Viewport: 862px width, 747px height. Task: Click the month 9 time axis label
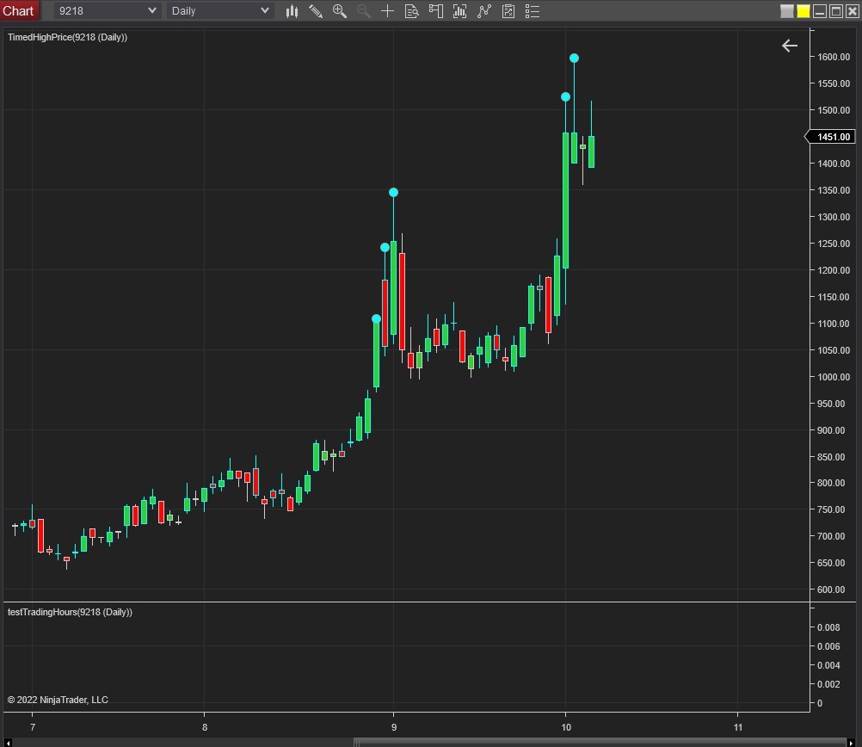(394, 727)
